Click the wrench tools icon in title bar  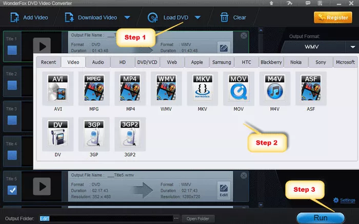(289, 3)
